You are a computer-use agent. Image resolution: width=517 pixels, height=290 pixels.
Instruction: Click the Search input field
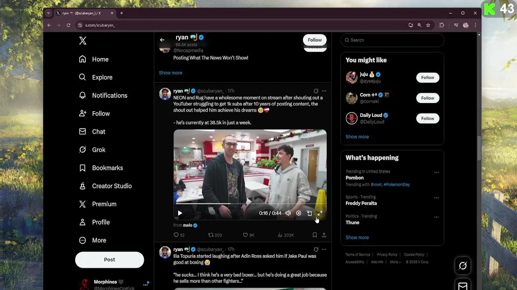[392, 40]
